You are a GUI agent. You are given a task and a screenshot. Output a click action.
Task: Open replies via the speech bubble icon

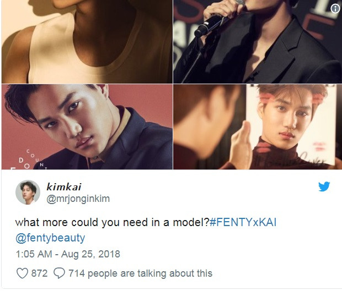59,273
